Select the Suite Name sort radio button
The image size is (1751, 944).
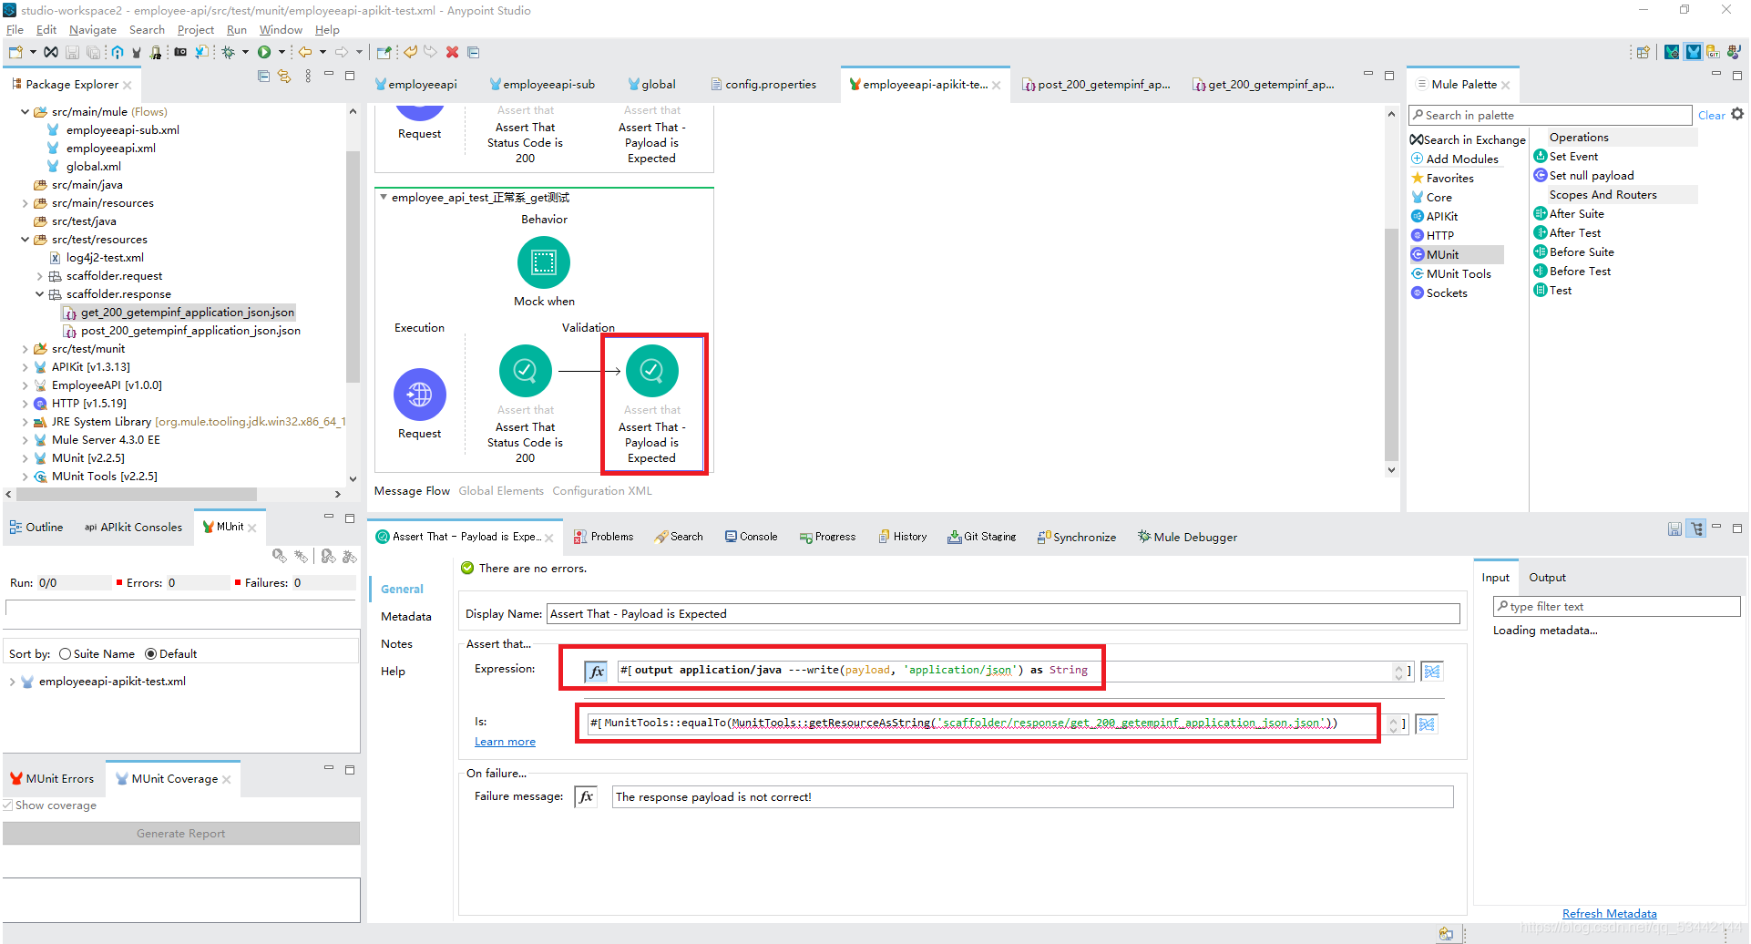(65, 654)
